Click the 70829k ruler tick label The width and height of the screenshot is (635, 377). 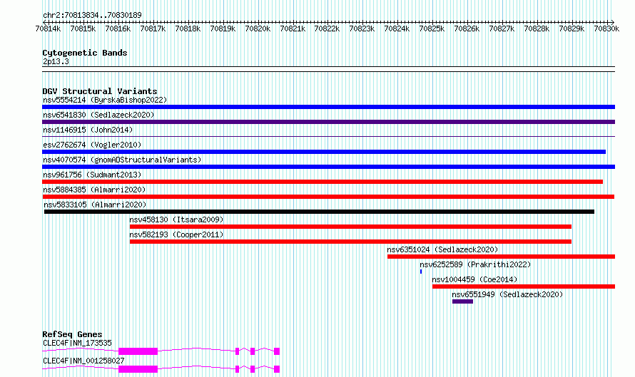click(x=571, y=29)
